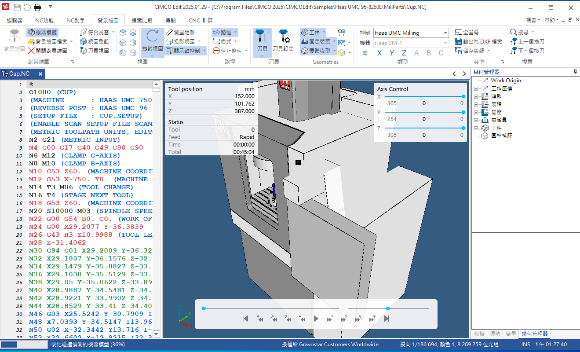Open the 旋轉視圖 rotate view tool

coord(152,43)
